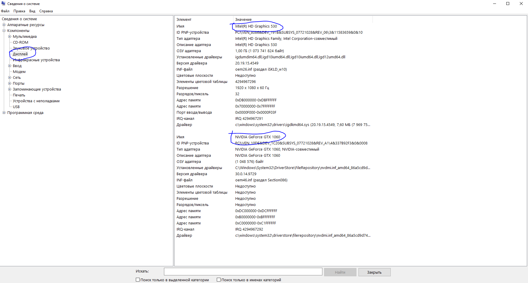The width and height of the screenshot is (528, 283).
Task: Select the Модем tree item
Action: [19, 72]
